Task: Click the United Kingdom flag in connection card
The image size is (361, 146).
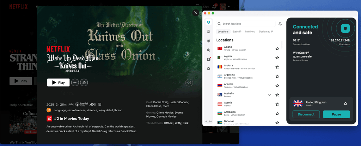Action: pos(298,104)
